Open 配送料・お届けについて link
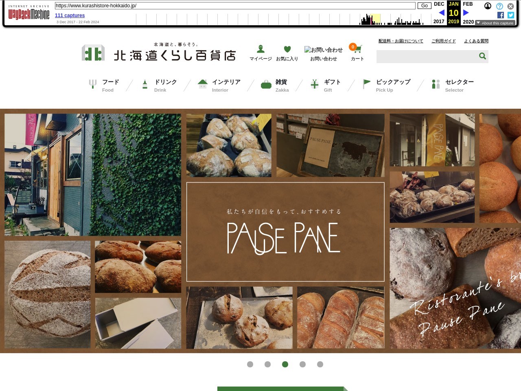 pos(401,41)
